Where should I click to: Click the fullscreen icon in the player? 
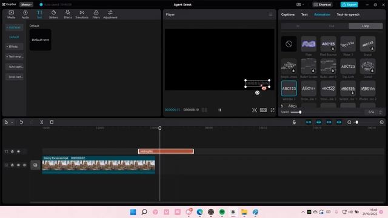272,110
